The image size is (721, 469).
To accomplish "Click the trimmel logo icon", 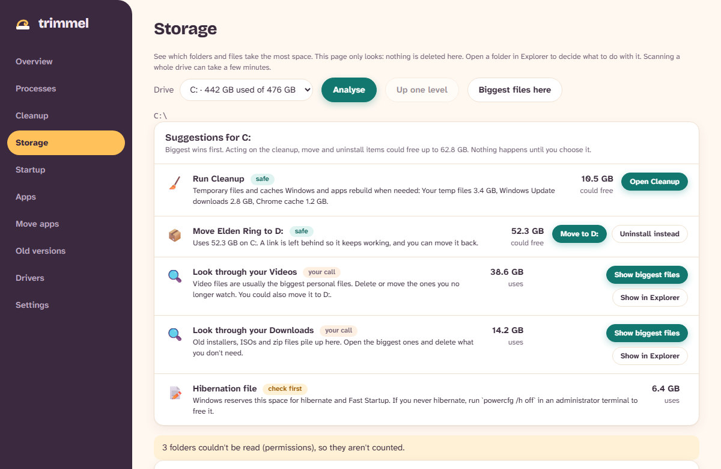I will coord(23,24).
